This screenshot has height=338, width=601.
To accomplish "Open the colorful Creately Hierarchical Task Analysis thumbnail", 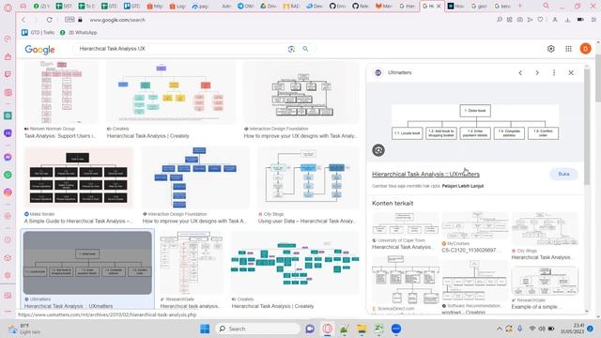I will click(x=171, y=92).
